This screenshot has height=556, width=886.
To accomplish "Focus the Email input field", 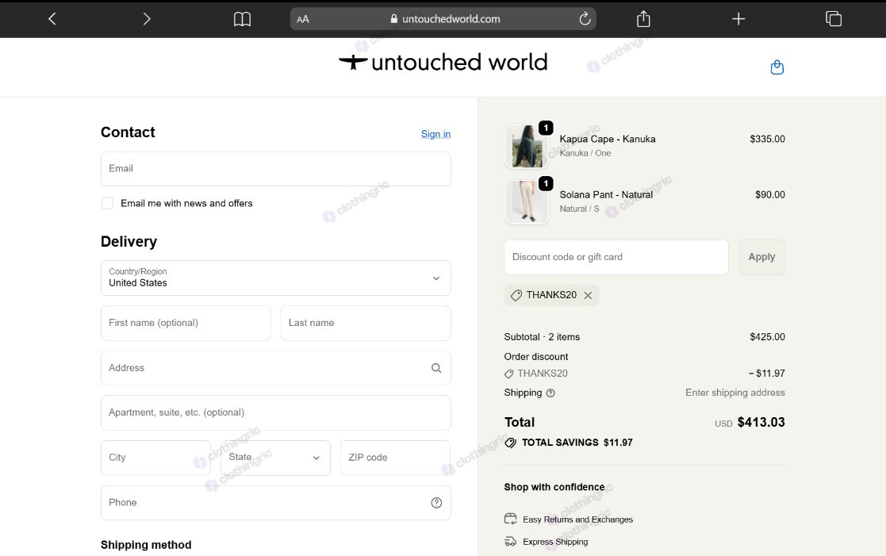I will (276, 168).
